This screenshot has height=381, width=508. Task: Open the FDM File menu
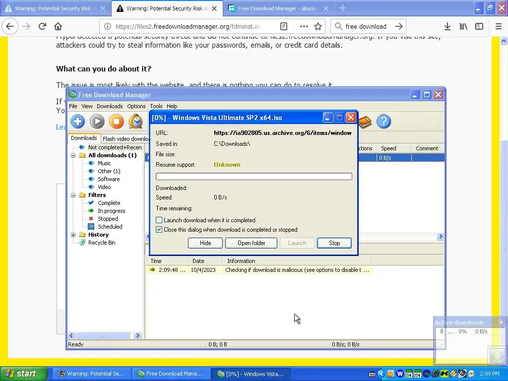pyautogui.click(x=73, y=106)
